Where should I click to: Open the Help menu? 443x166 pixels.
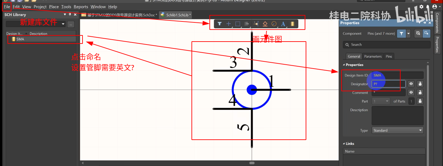[113, 6]
